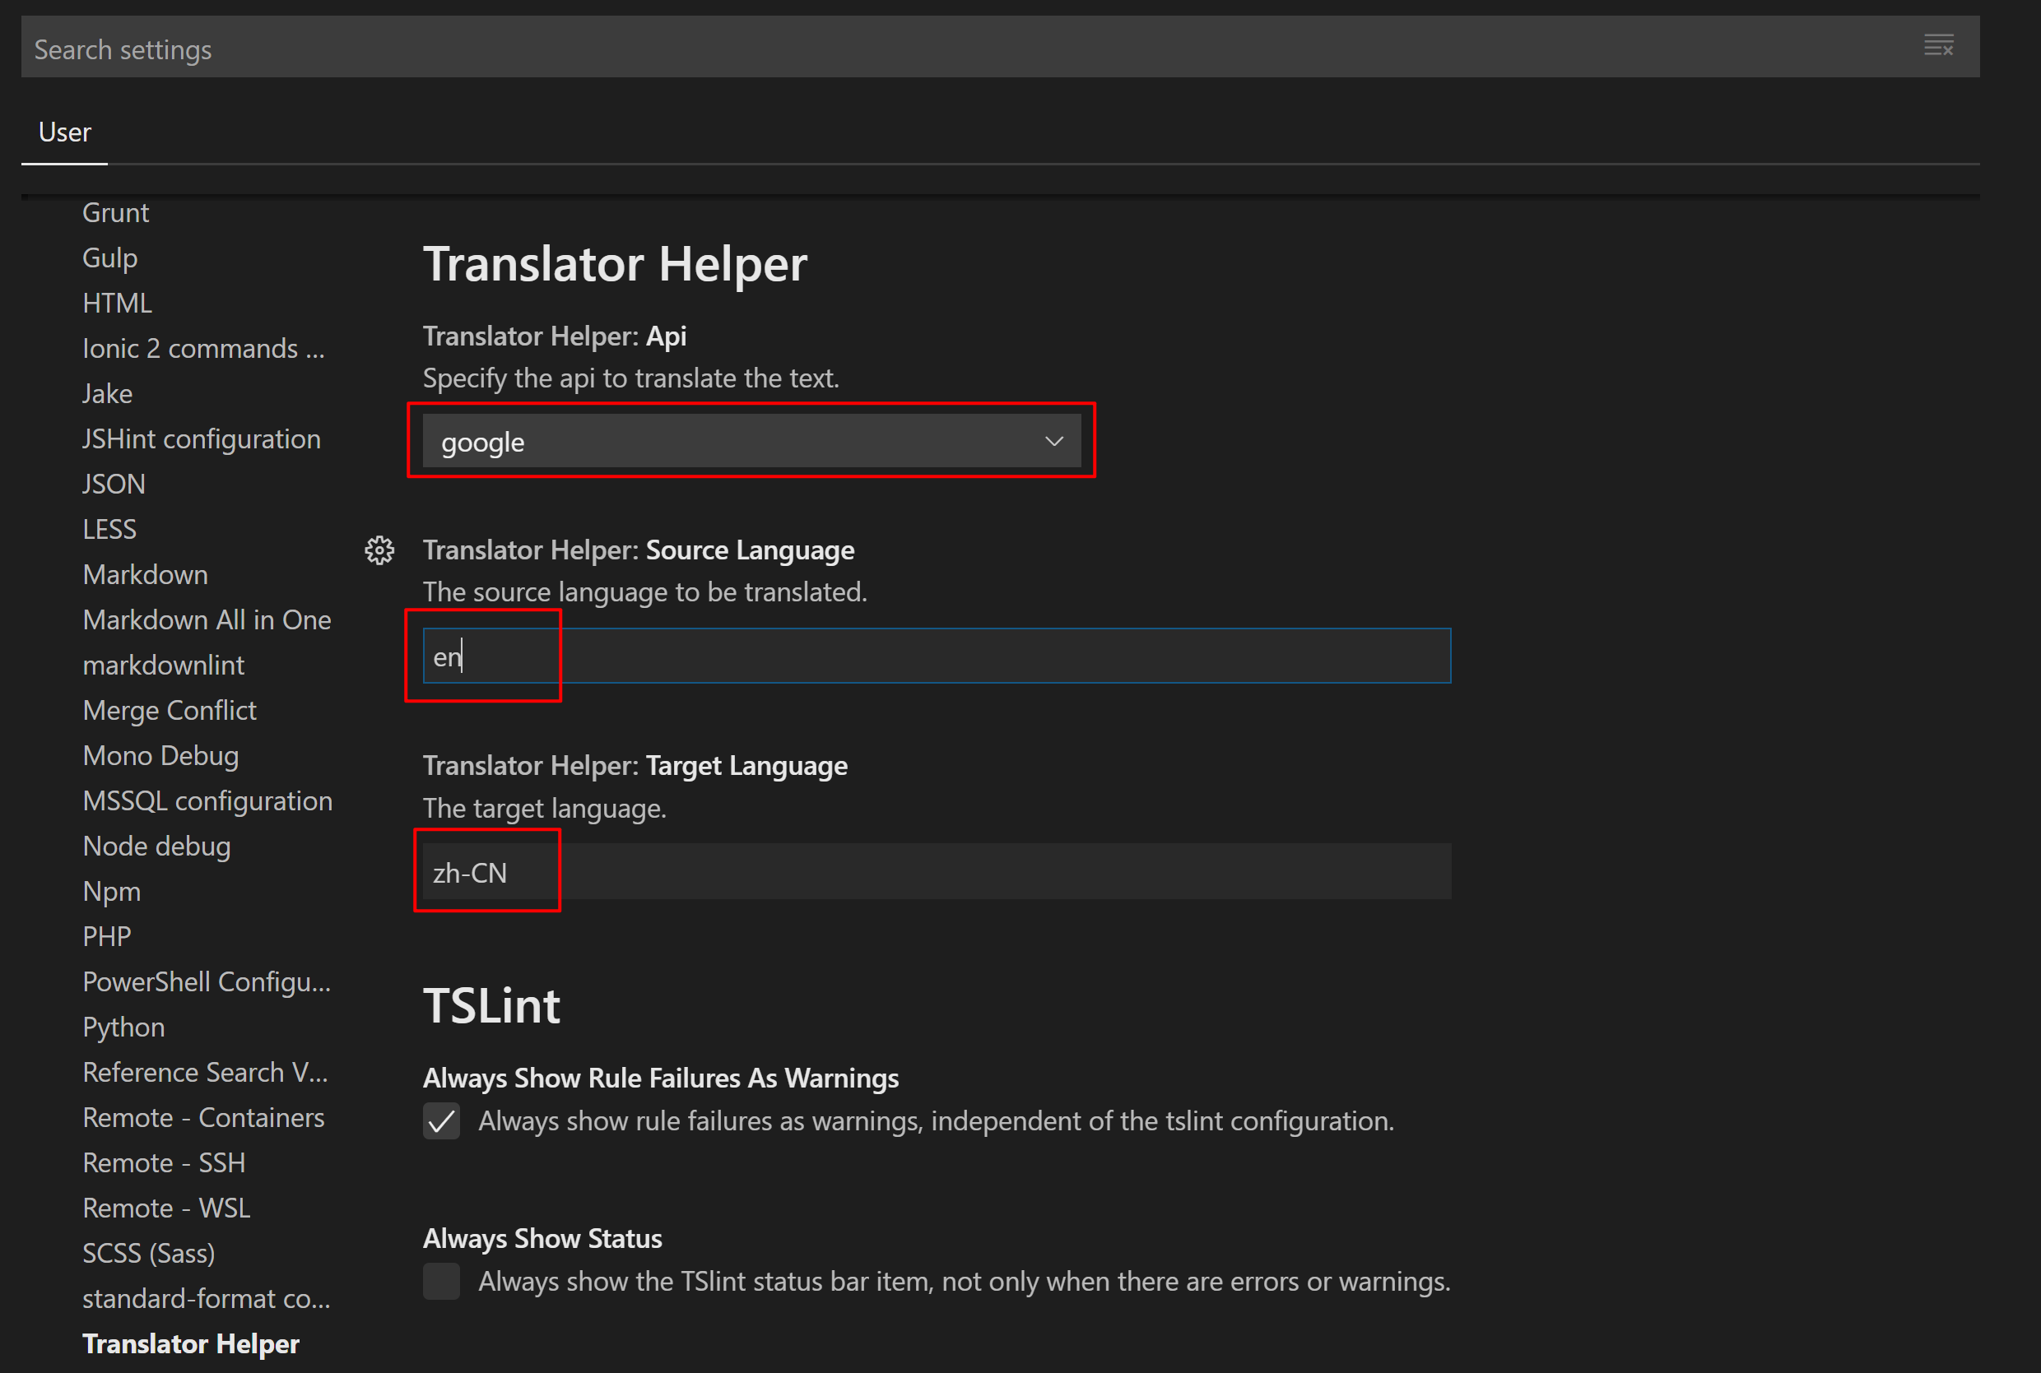The image size is (2041, 1373).
Task: Click the Source Language text field
Action: pyautogui.click(x=936, y=656)
